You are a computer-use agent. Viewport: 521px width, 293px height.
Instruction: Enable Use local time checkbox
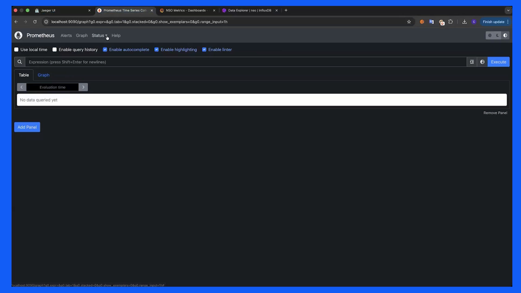tap(16, 49)
